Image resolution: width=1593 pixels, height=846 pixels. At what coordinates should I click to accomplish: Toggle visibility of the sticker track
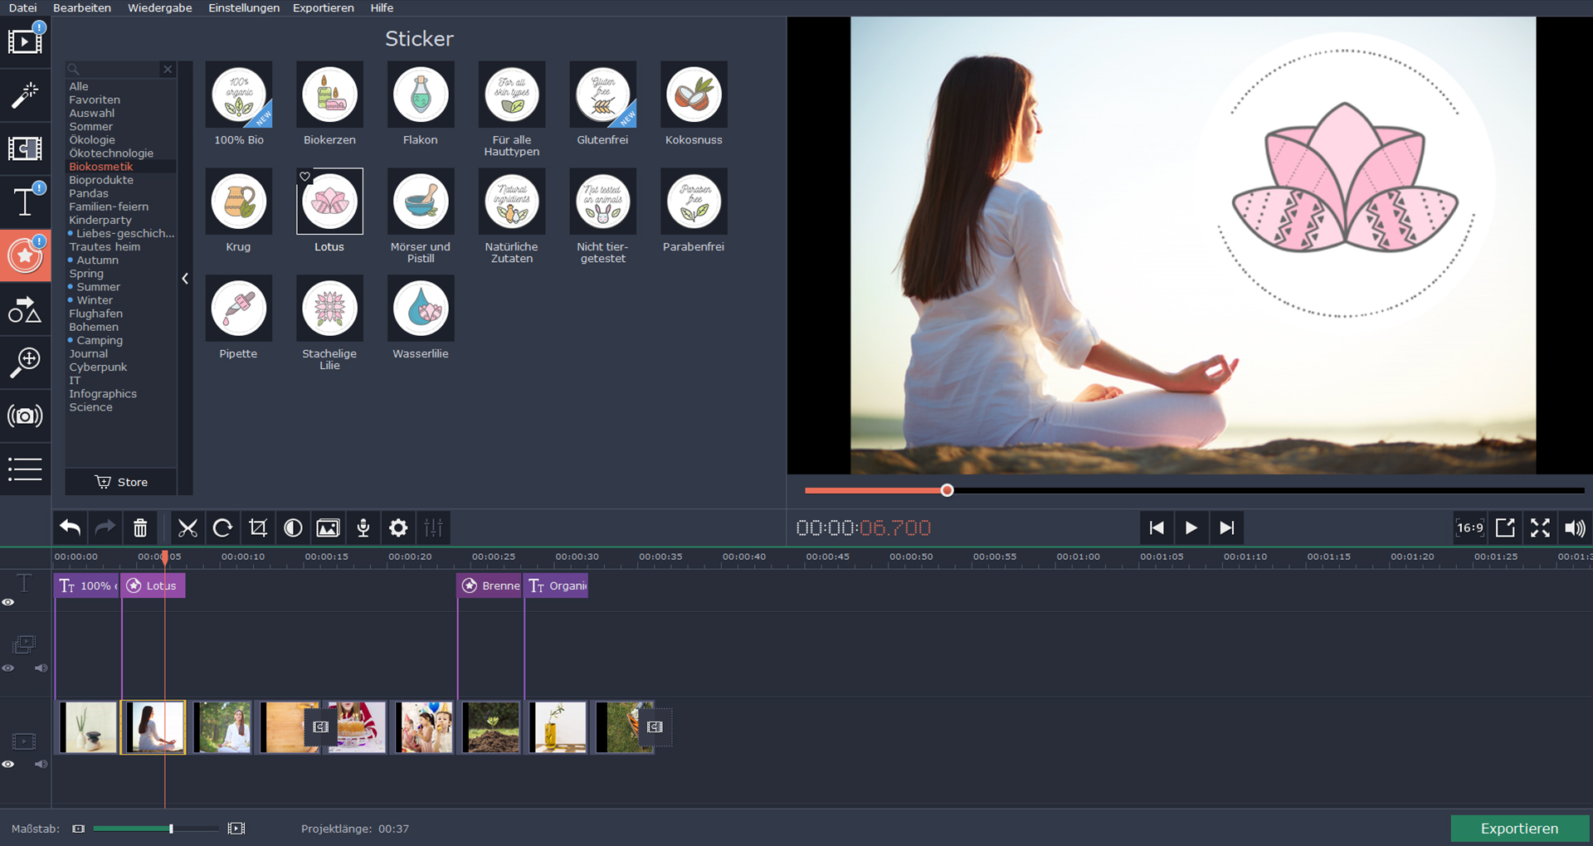click(9, 602)
